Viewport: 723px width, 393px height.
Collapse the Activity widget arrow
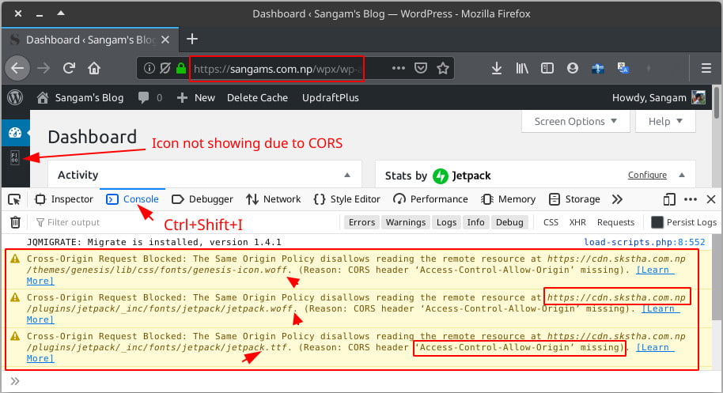pyautogui.click(x=347, y=175)
